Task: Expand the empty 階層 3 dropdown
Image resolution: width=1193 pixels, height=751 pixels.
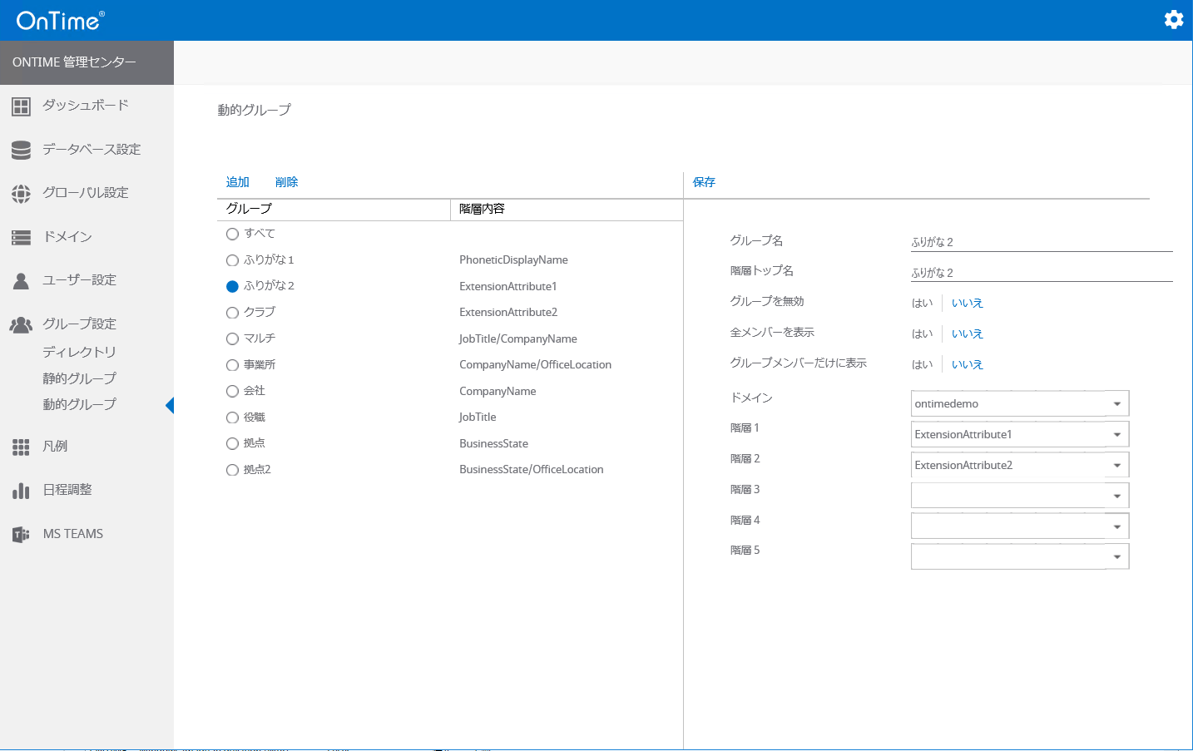Action: [1116, 497]
